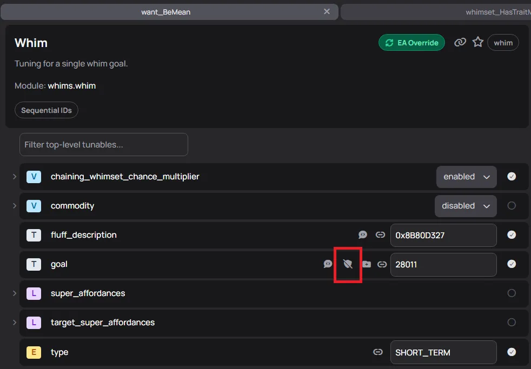Click the Filter top-level tunables field

tap(104, 145)
